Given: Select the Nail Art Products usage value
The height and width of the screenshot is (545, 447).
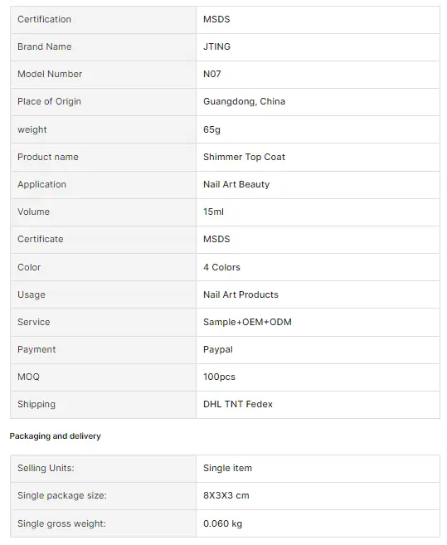Looking at the screenshot, I should [241, 294].
